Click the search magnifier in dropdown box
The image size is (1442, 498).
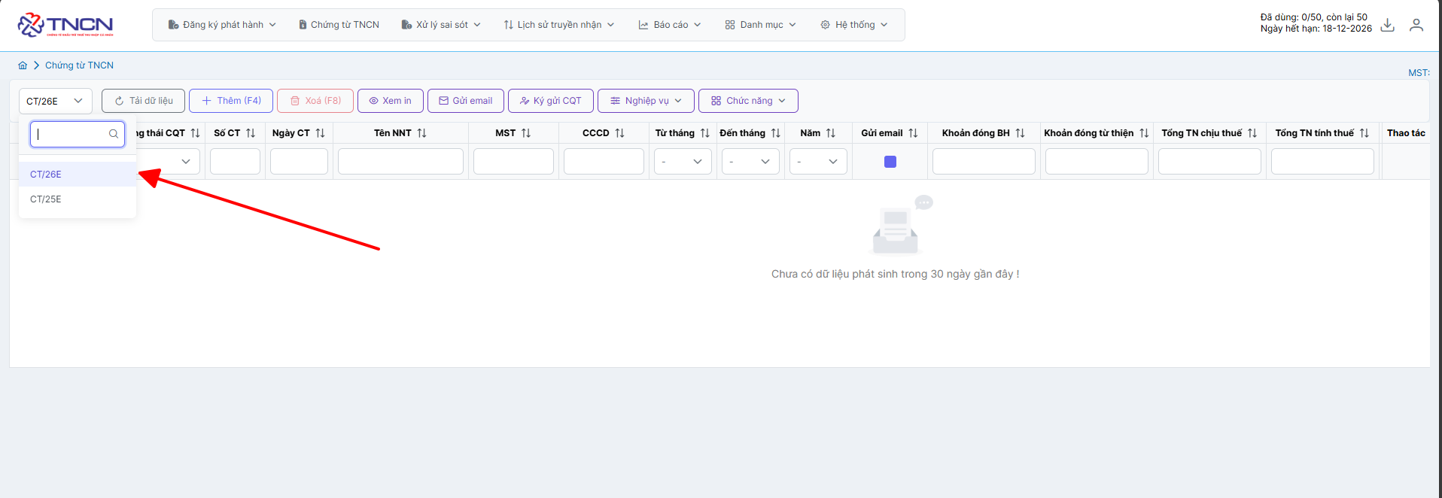[x=114, y=134]
